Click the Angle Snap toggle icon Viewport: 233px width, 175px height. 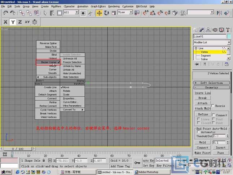click(x=153, y=13)
